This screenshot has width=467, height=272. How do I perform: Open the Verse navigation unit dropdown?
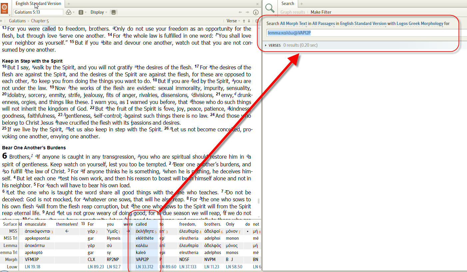click(233, 21)
